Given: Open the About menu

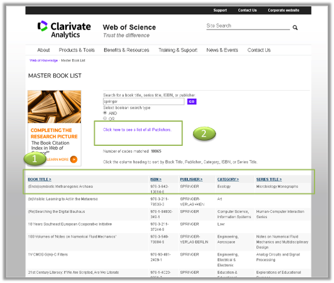Looking at the screenshot, I should [x=43, y=50].
